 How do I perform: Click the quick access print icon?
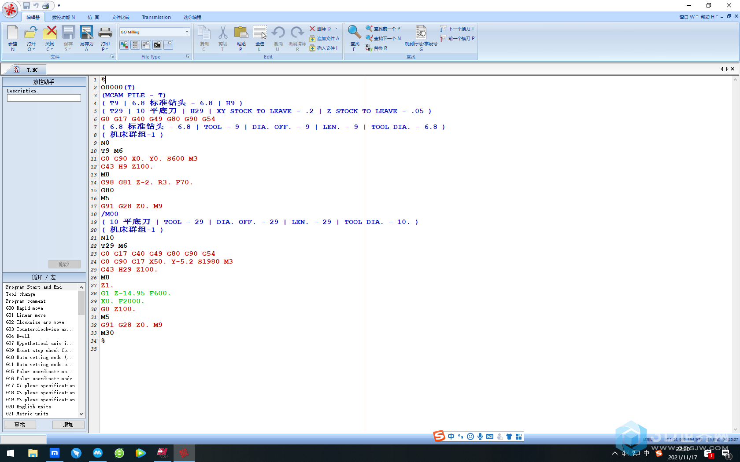tap(45, 6)
